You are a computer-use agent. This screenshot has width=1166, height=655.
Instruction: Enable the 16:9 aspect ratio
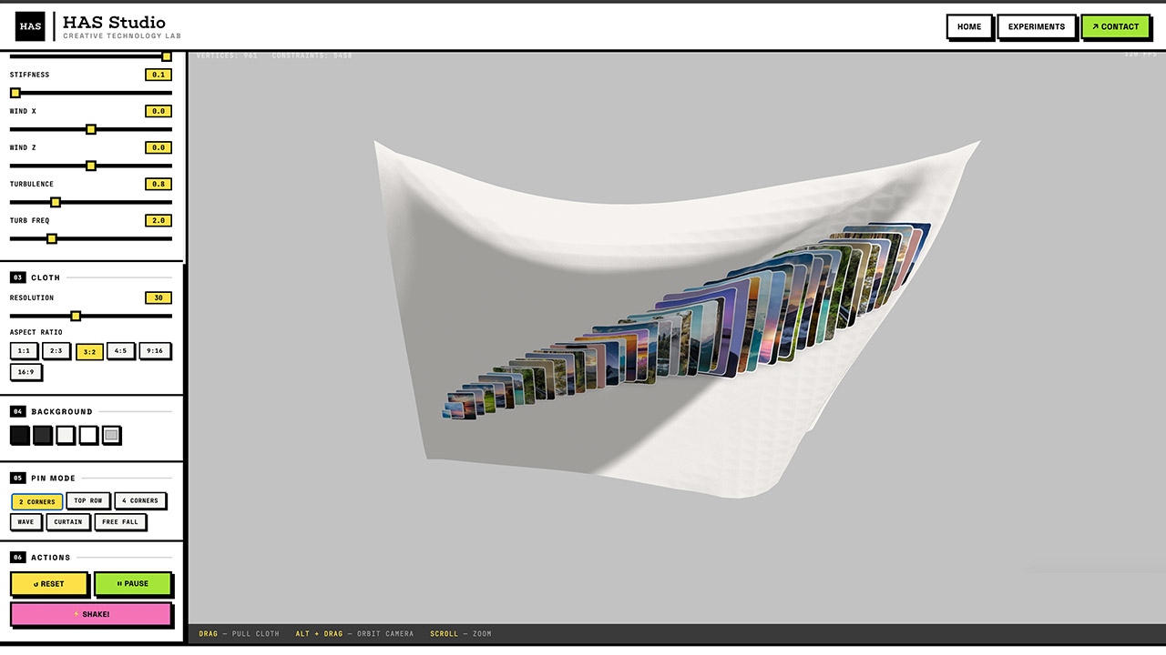(26, 372)
